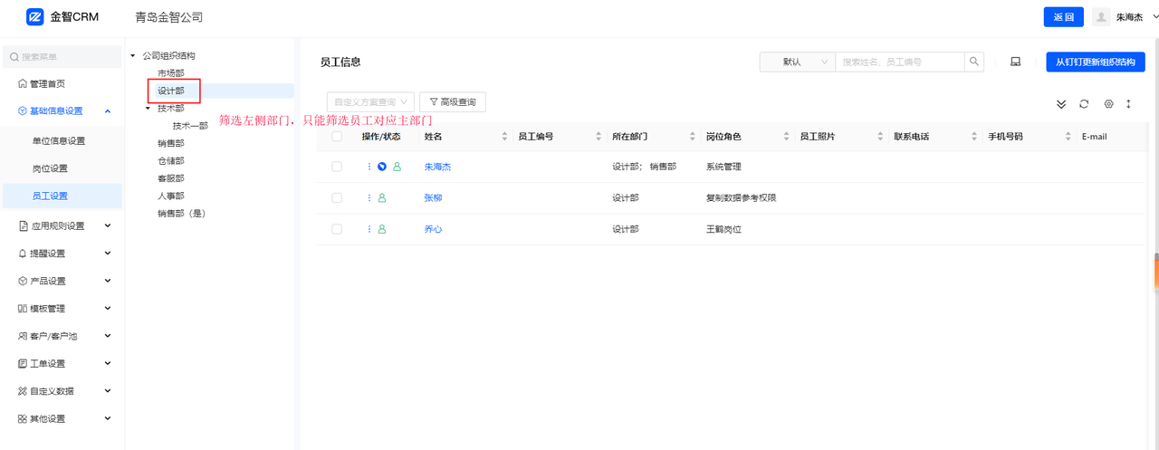
Task: Sort by 手机号码 column arrows
Action: click(x=1069, y=137)
